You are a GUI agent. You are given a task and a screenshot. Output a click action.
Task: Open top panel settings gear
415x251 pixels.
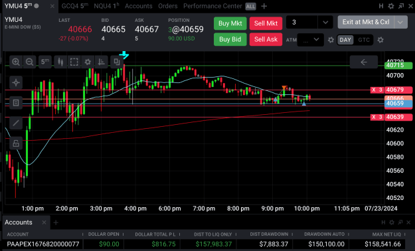(x=391, y=6)
